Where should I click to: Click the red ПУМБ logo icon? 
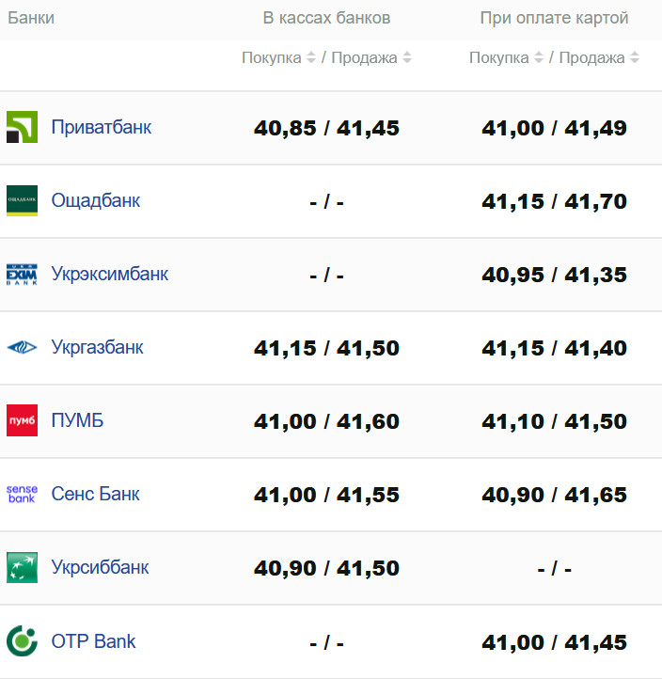[x=22, y=420]
